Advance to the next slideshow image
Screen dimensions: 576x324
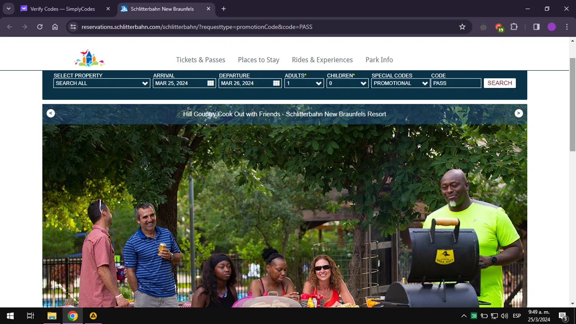519,113
